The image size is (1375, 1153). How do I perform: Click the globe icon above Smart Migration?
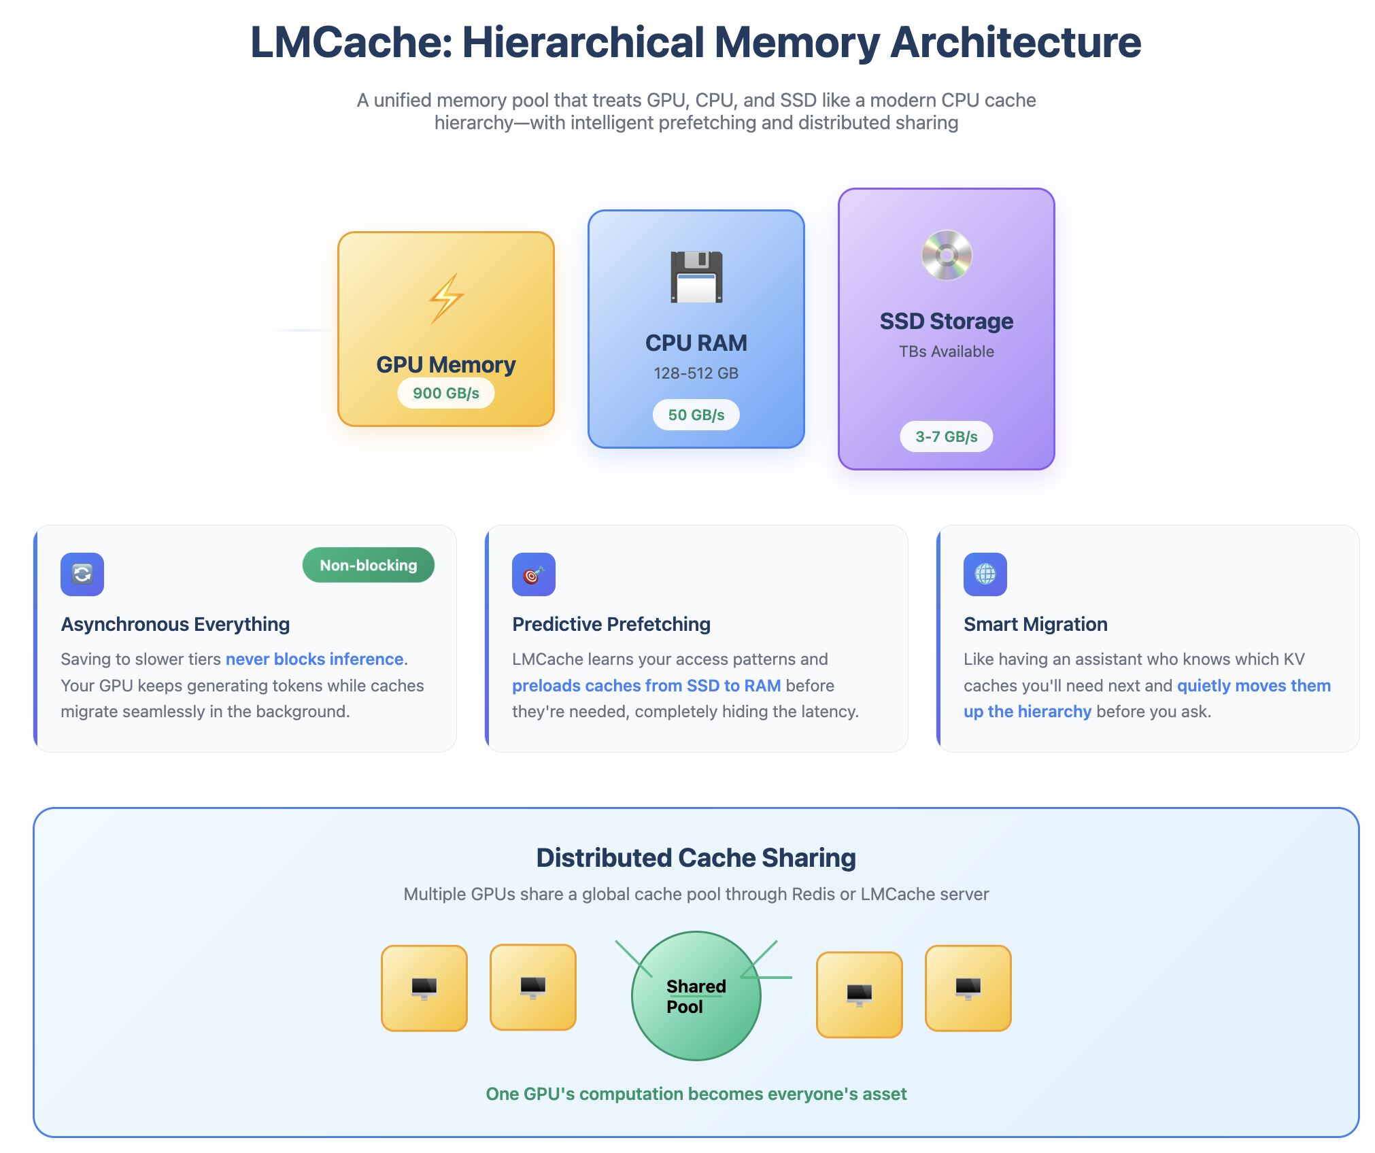(984, 574)
